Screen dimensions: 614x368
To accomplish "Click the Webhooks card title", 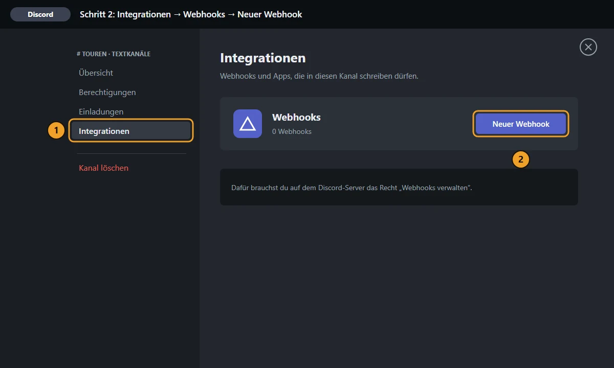I will click(296, 117).
